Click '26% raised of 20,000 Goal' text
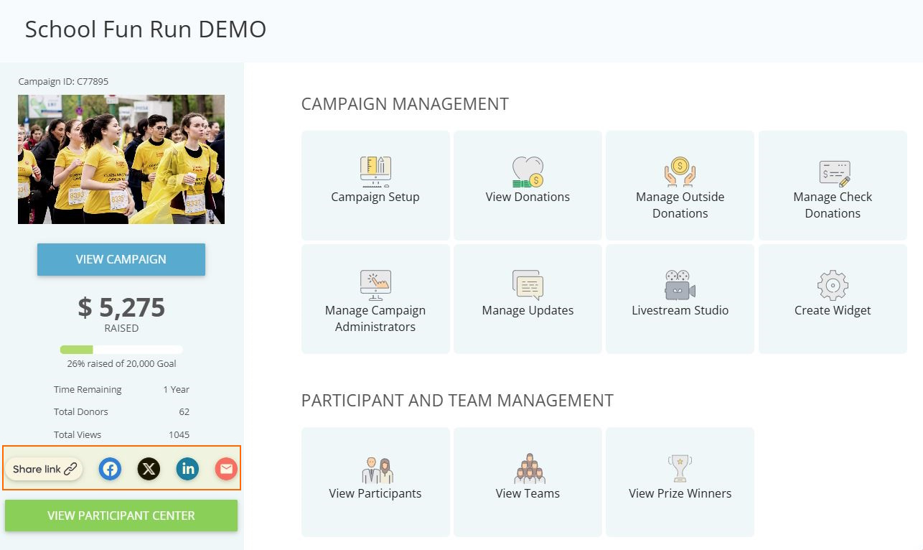Image resolution: width=923 pixels, height=550 pixels. [x=121, y=364]
